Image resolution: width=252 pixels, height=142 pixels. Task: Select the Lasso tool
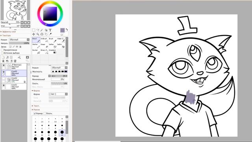[38, 30]
